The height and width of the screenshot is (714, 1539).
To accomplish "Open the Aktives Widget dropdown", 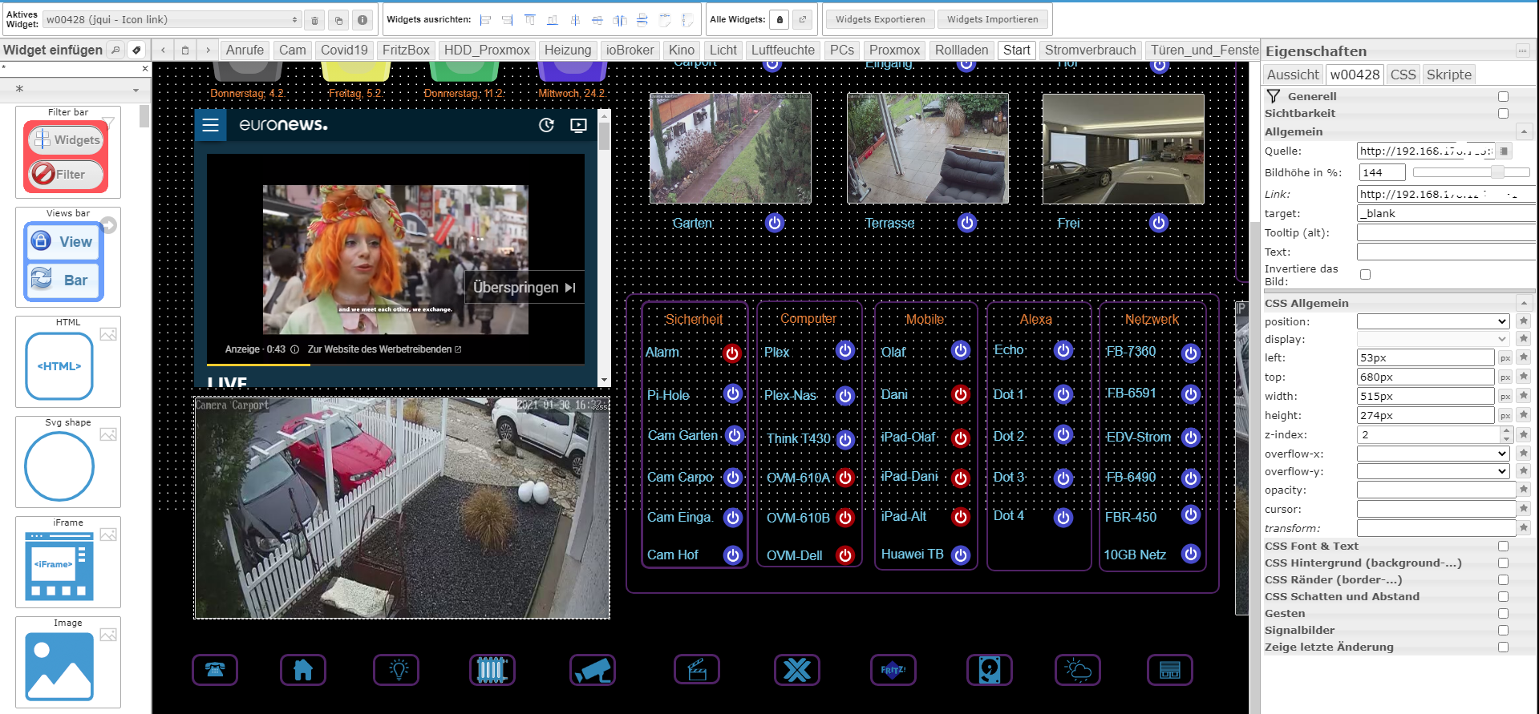I will pyautogui.click(x=172, y=20).
